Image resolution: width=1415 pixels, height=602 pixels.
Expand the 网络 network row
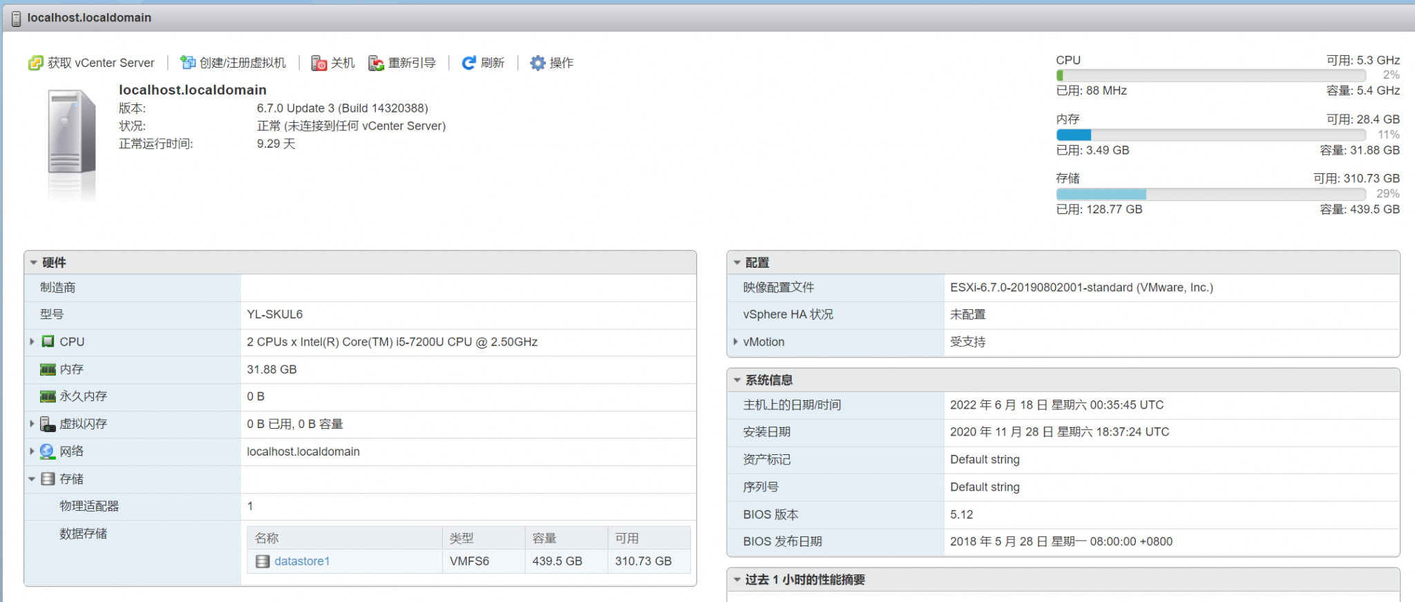[32, 451]
